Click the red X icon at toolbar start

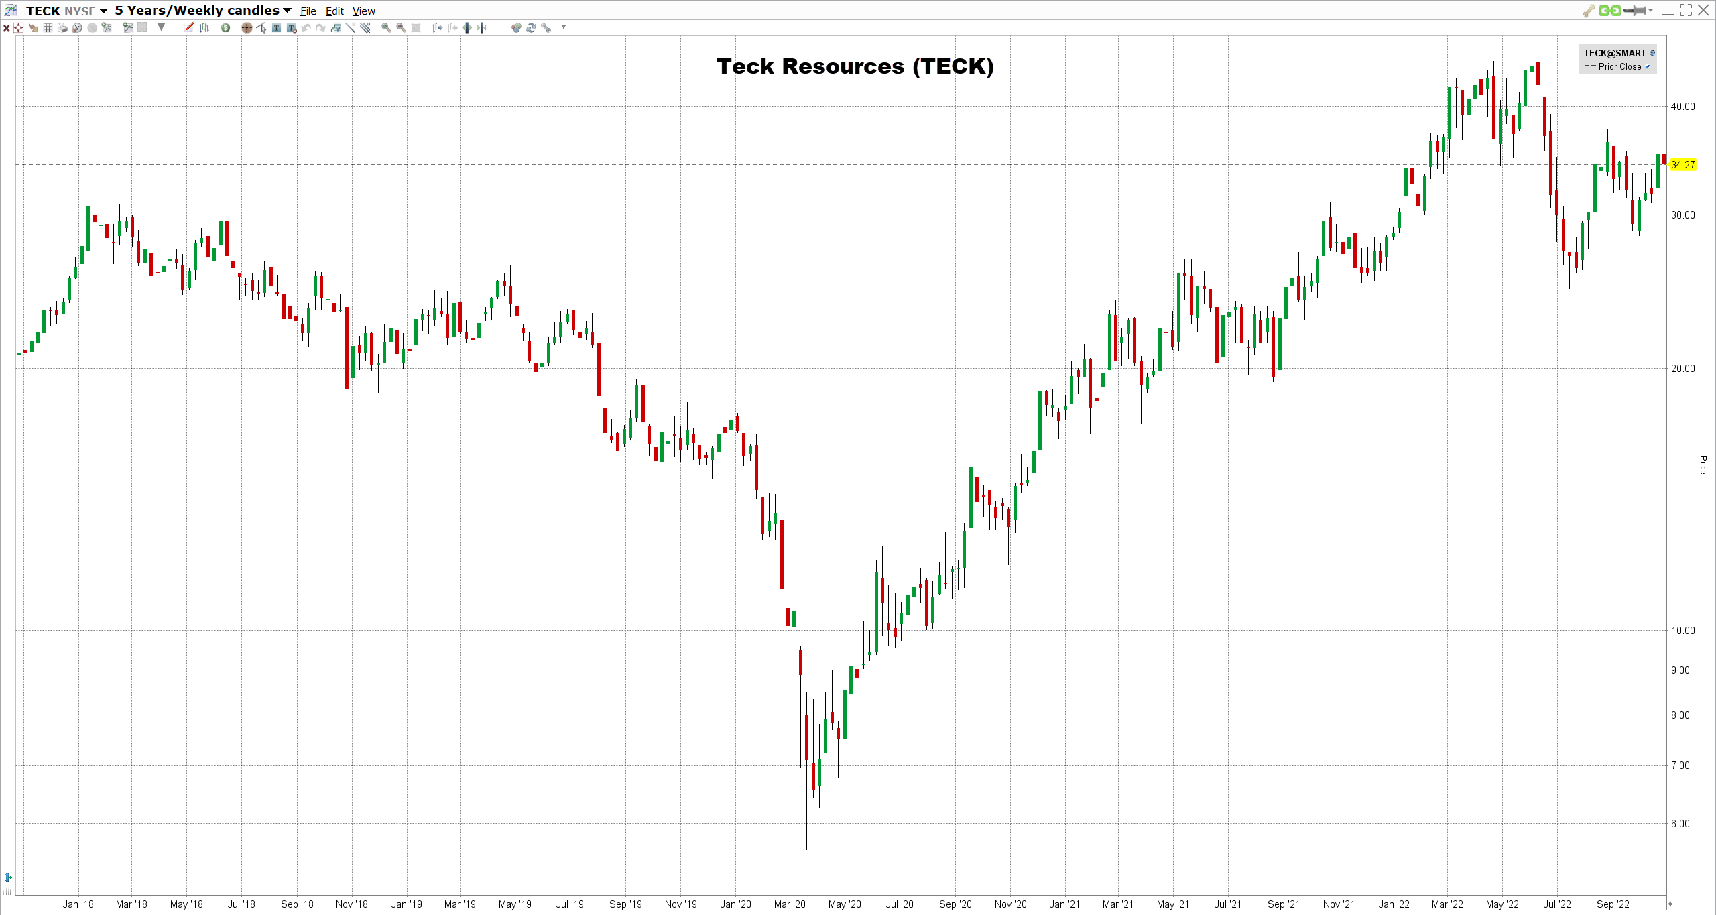pyautogui.click(x=7, y=27)
